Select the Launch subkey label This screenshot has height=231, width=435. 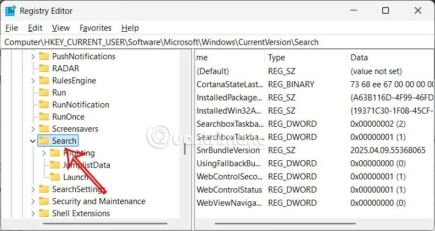76,177
